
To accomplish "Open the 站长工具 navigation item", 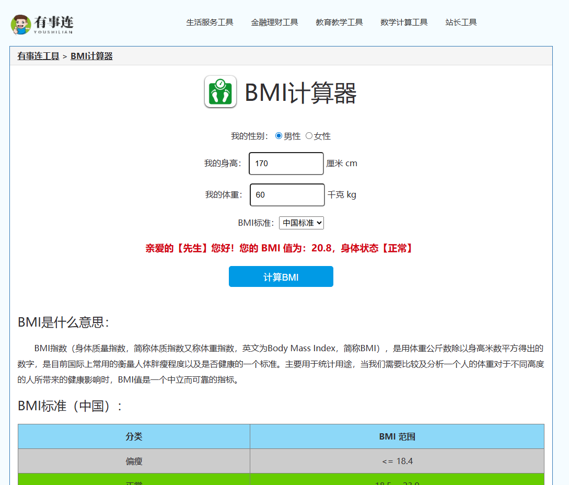I will (x=461, y=22).
